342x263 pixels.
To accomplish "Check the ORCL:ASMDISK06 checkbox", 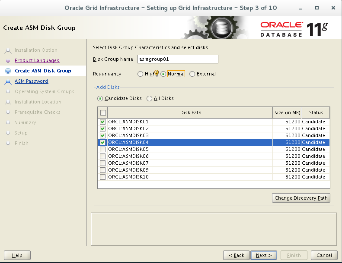I will coord(102,156).
